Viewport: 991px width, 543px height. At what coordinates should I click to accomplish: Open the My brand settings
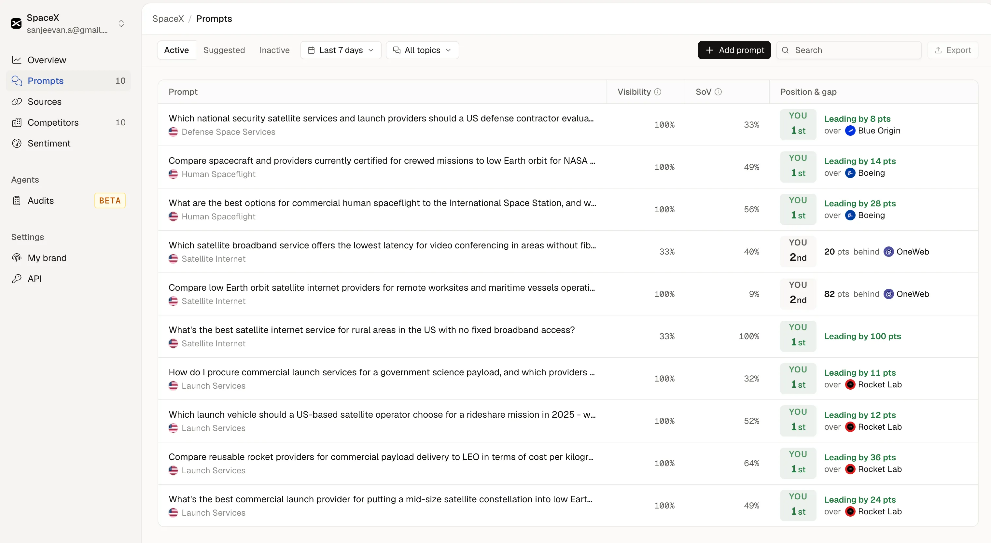tap(68, 258)
